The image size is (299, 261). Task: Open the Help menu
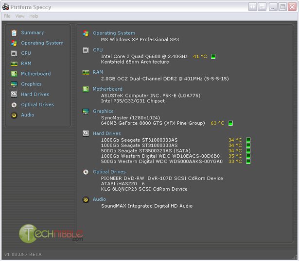click(x=34, y=16)
